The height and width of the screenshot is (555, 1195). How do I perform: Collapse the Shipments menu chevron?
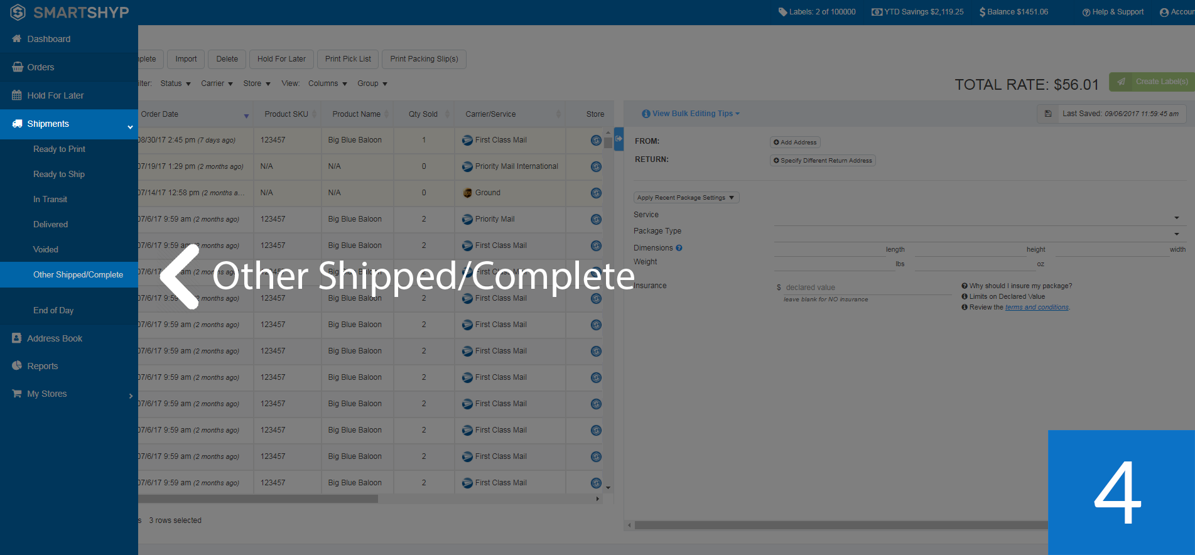131,126
